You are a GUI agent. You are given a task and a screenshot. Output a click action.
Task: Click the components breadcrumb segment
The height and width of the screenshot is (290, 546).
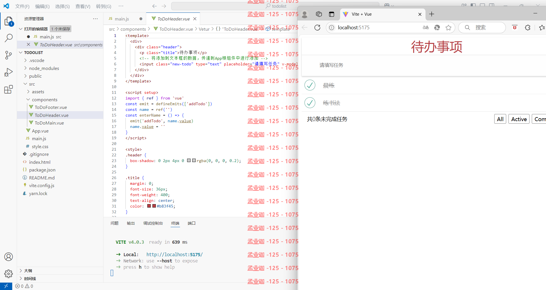point(133,29)
